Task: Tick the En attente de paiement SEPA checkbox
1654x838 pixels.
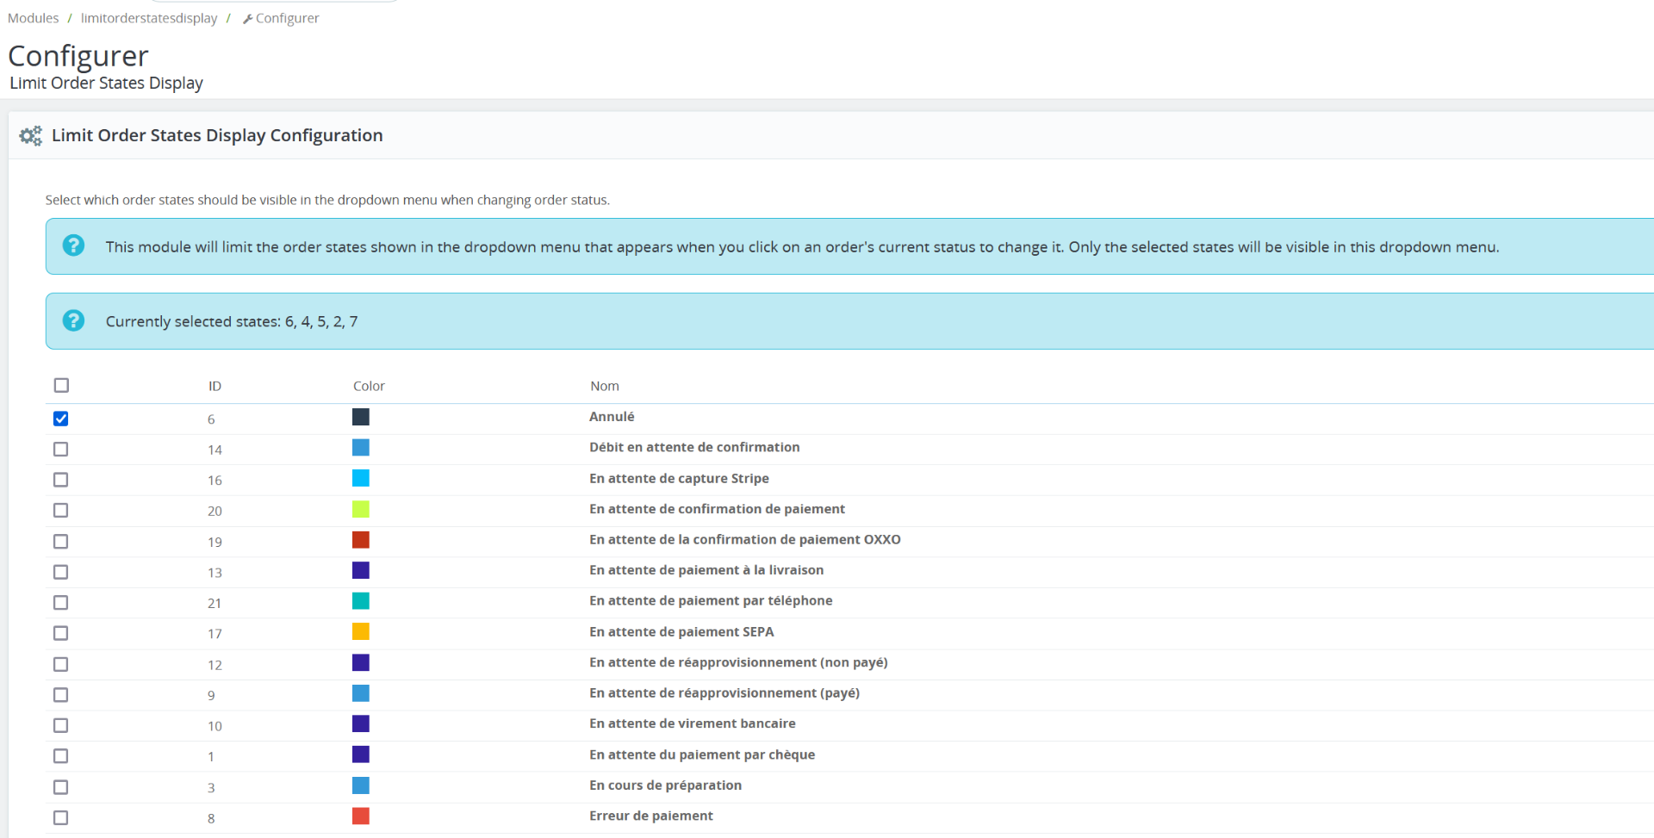Action: 61,633
